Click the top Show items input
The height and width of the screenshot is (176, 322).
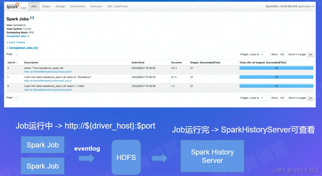[x=283, y=54]
